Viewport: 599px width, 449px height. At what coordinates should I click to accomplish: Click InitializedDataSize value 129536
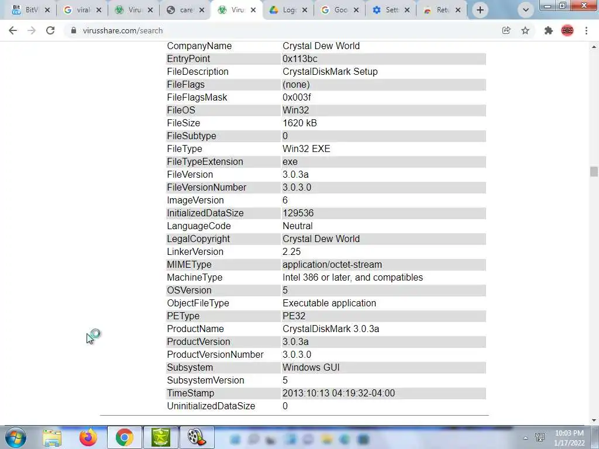coord(298,213)
